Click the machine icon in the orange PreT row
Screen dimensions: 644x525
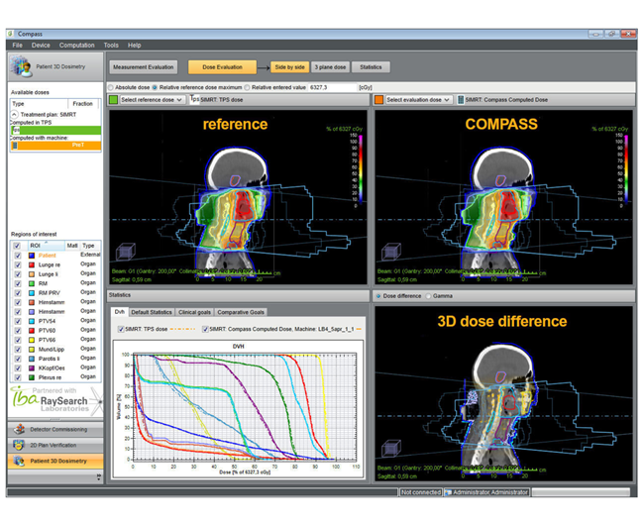tap(15, 146)
